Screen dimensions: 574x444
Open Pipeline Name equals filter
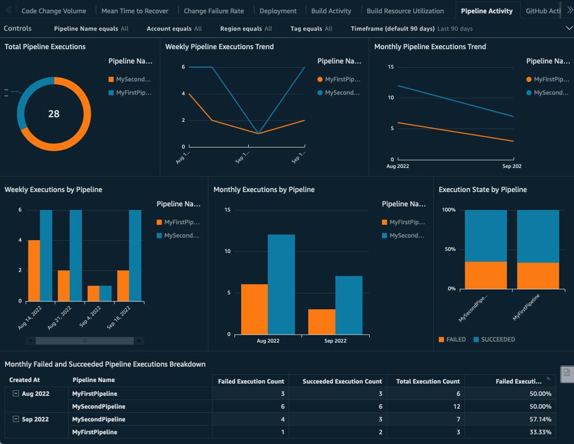(91, 28)
